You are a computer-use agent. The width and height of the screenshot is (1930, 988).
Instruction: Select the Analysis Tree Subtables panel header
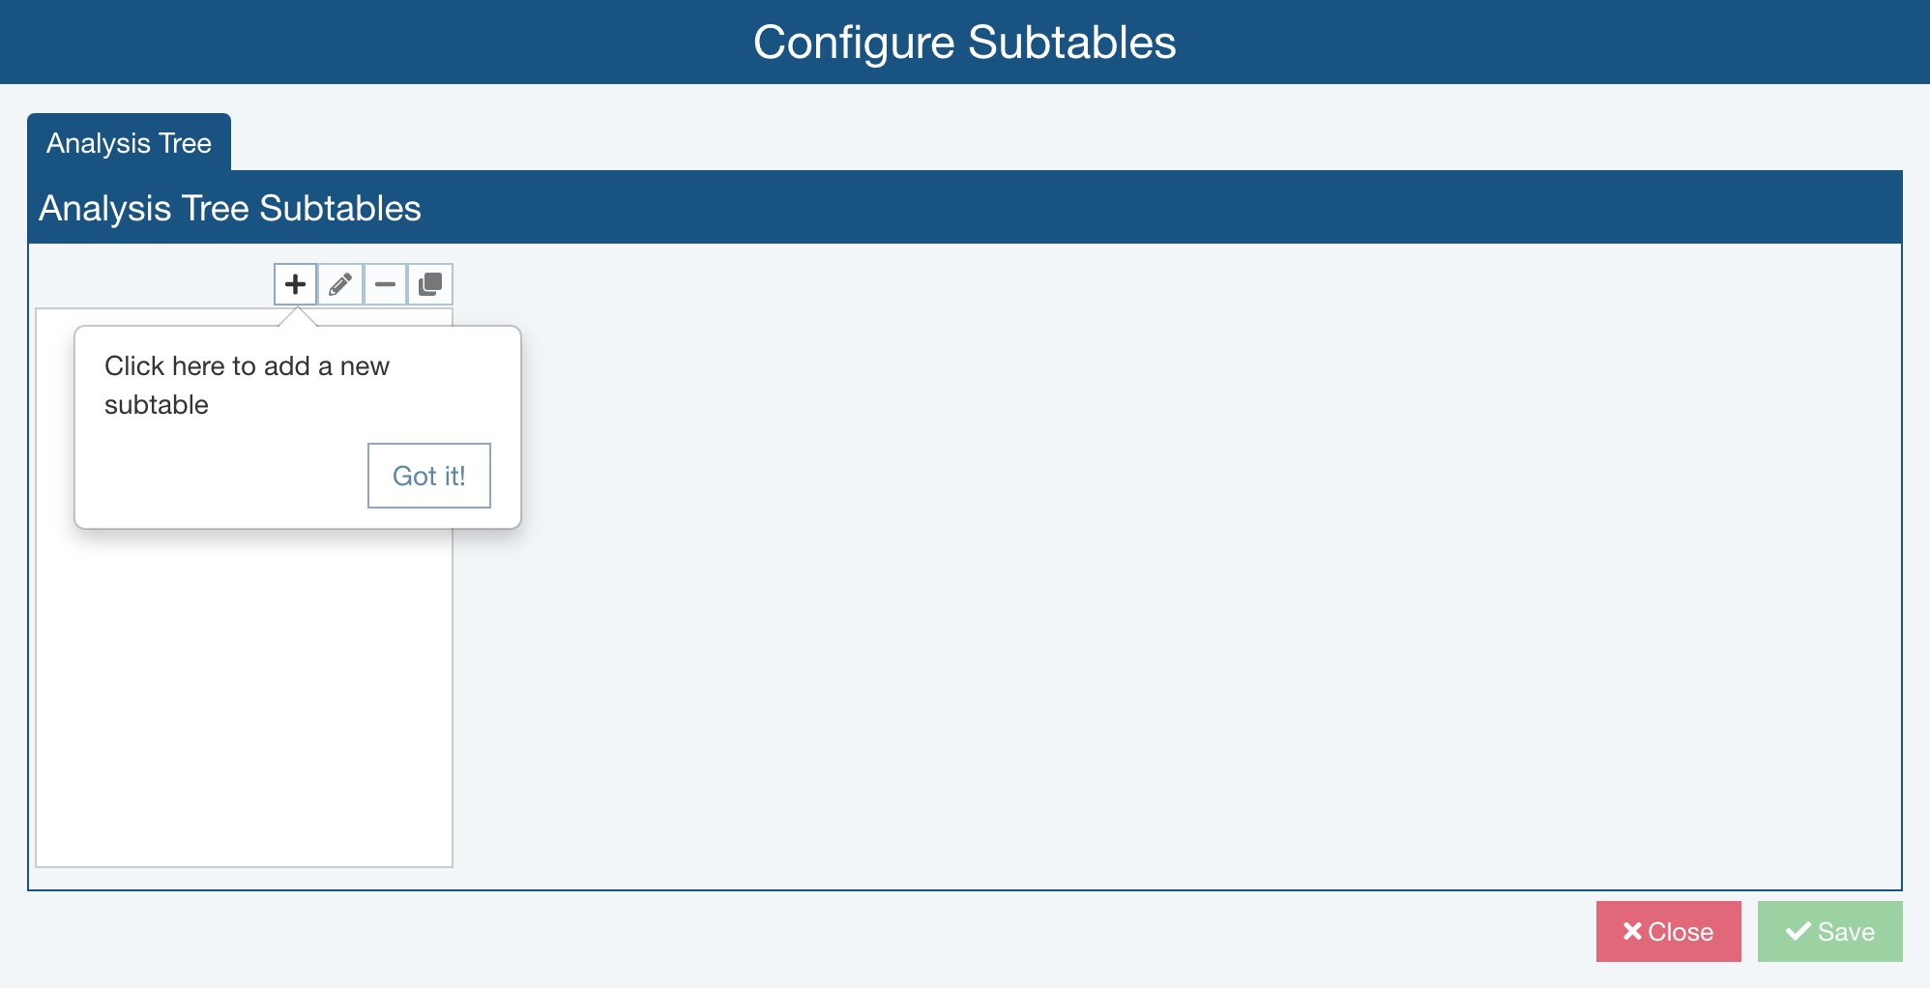click(229, 208)
